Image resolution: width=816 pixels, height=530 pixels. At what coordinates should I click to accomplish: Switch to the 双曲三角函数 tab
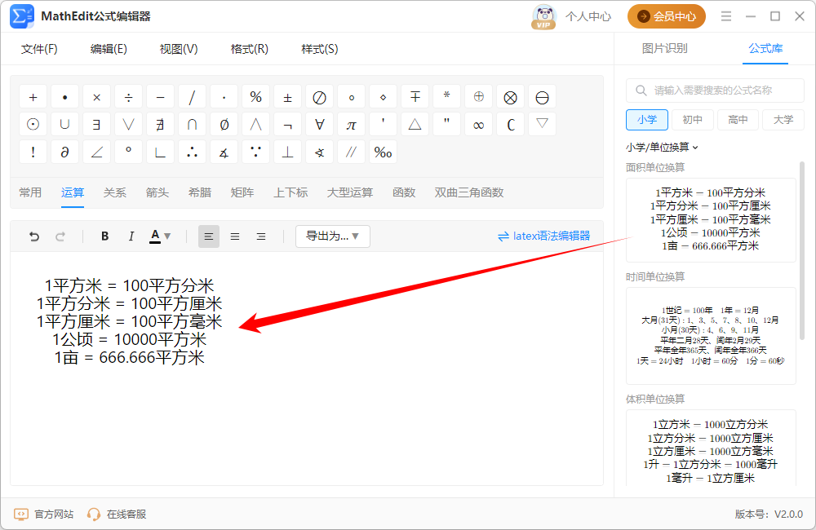coord(469,192)
